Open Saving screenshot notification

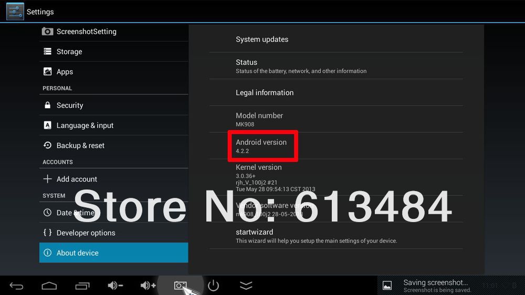pyautogui.click(x=450, y=286)
